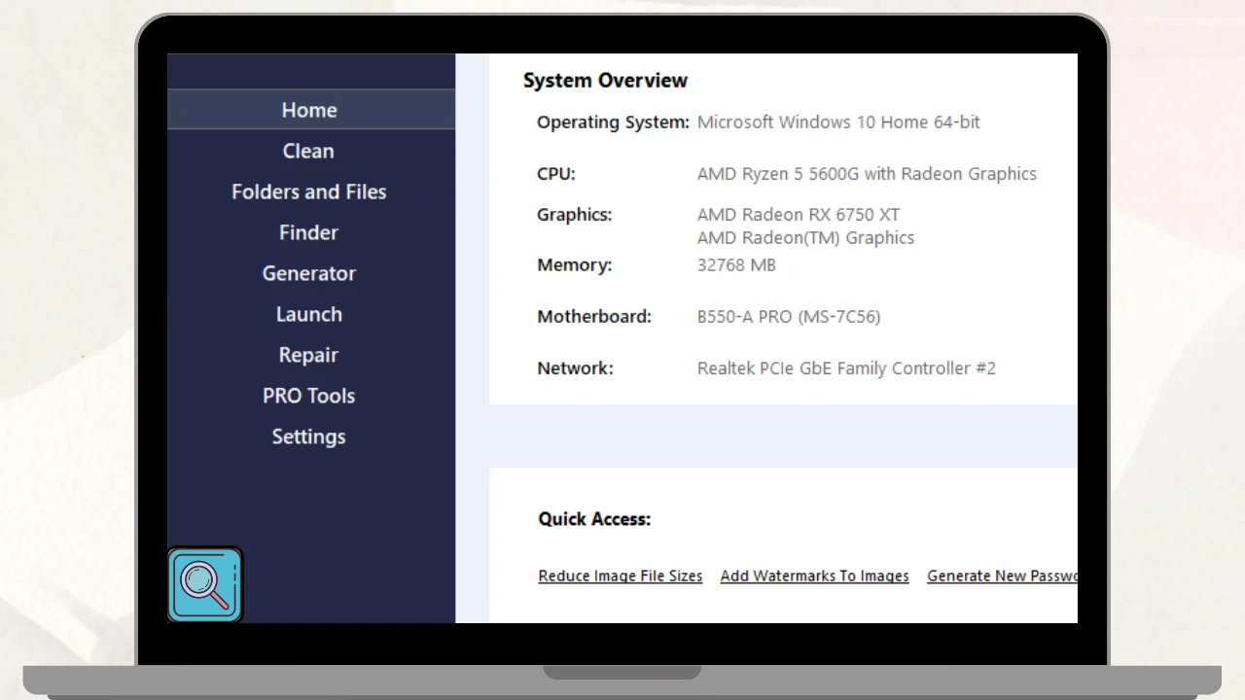1245x700 pixels.
Task: Select Repair from the sidebar
Action: point(308,355)
